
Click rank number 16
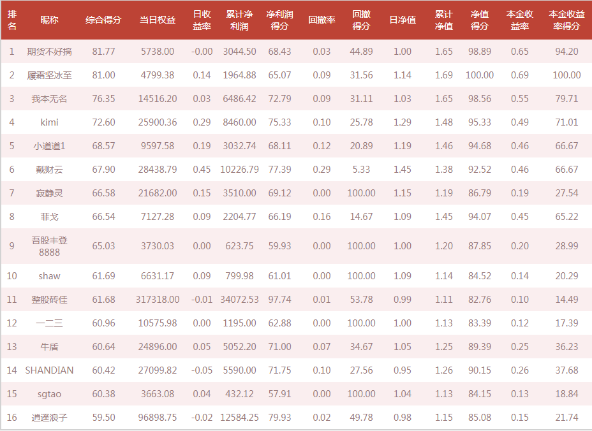11,418
